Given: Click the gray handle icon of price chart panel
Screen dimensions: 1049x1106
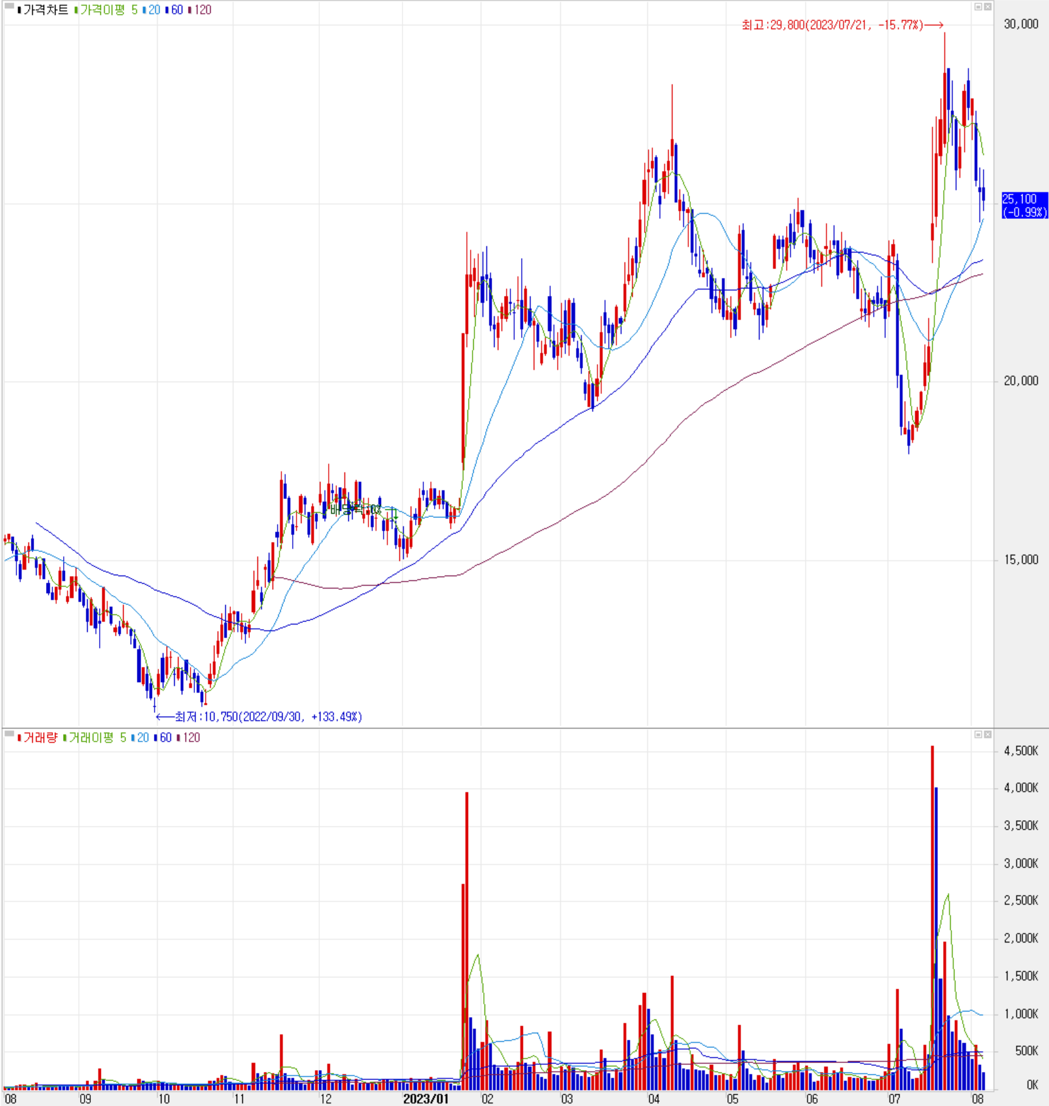Looking at the screenshot, I should click(x=9, y=6).
